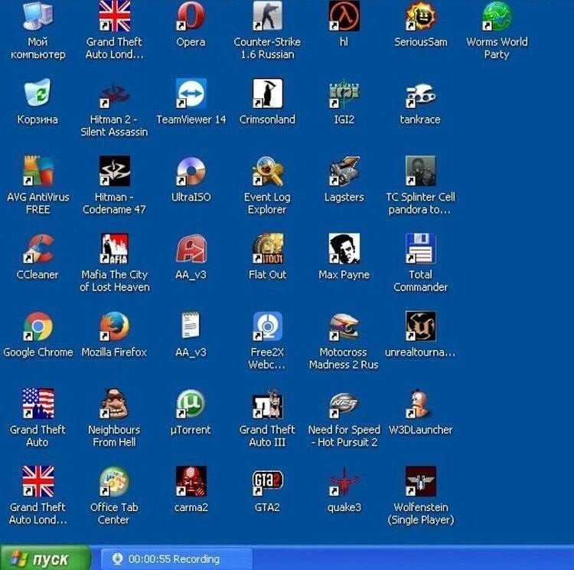Screen dimensions: 574x570
Task: Select the Worms World Party icon
Action: (497, 17)
